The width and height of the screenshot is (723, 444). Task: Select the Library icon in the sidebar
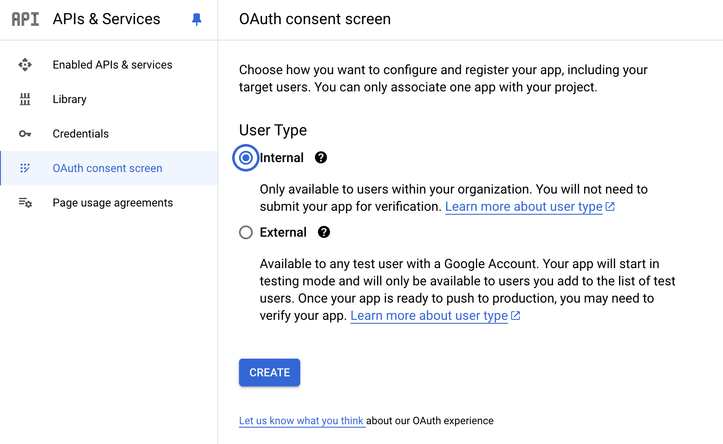[x=25, y=99]
